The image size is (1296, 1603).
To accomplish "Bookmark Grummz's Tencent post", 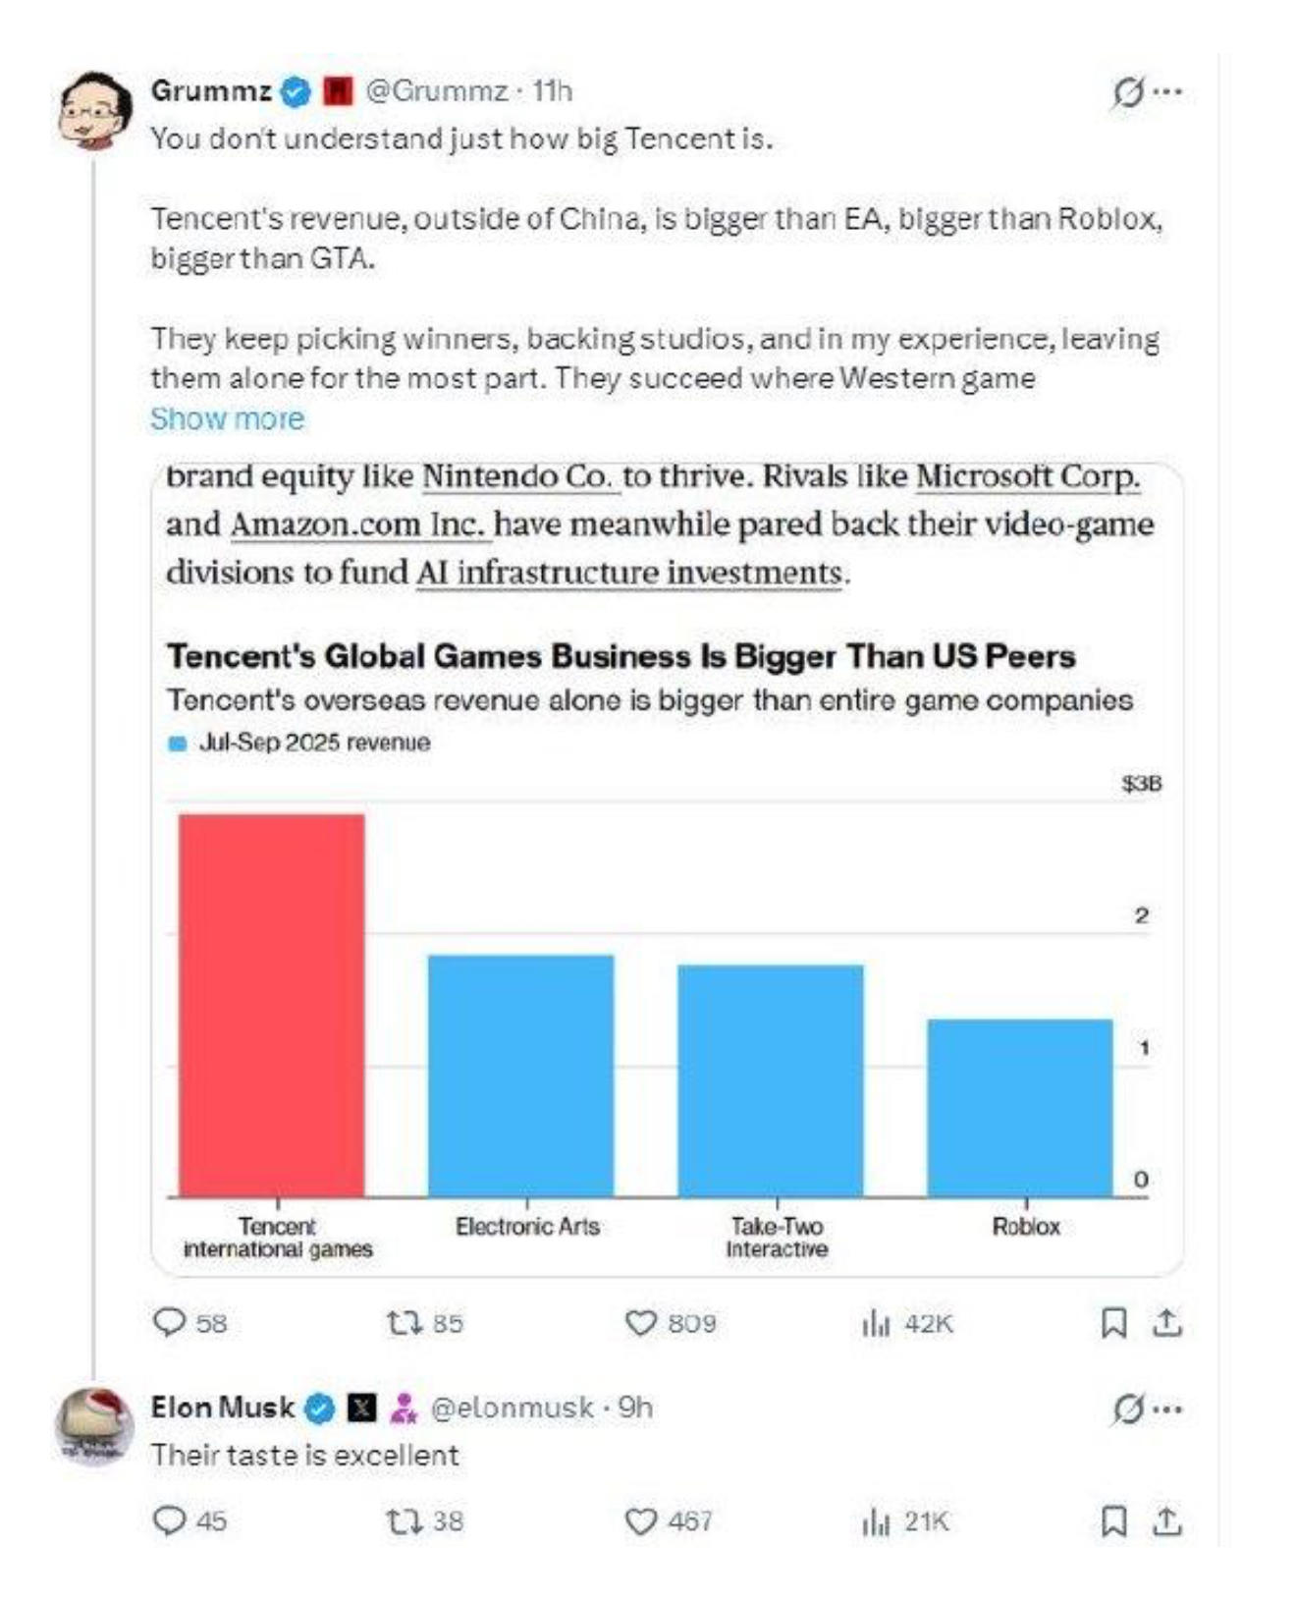I will pyautogui.click(x=1113, y=1322).
